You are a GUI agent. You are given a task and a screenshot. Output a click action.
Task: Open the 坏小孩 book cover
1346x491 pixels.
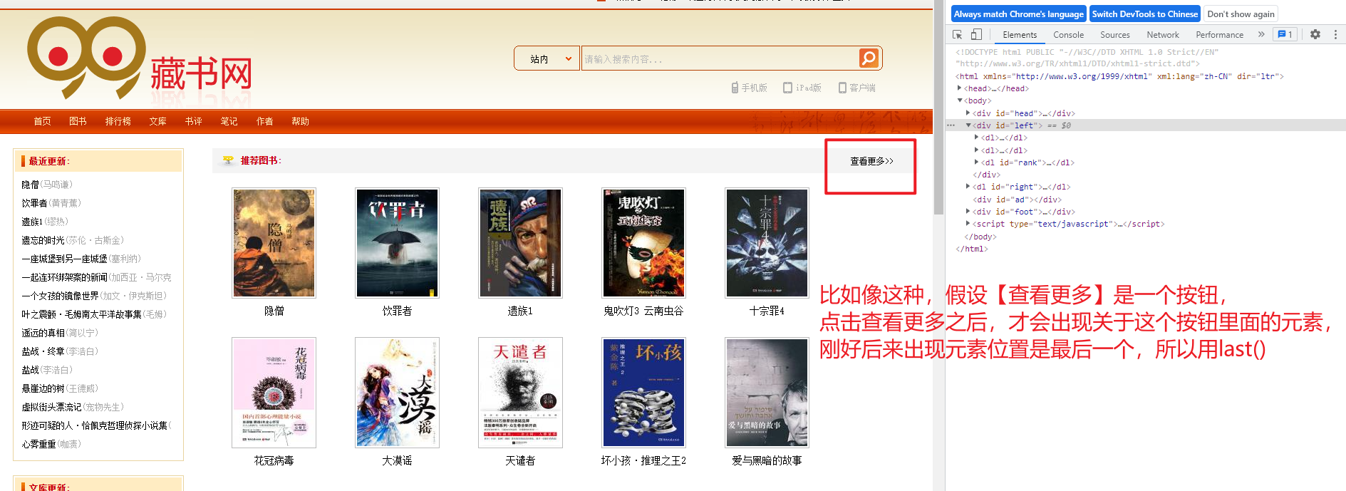pos(643,393)
